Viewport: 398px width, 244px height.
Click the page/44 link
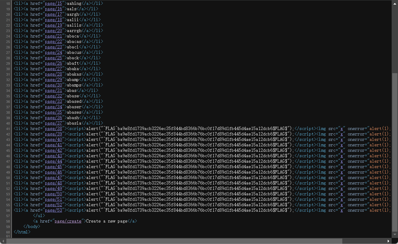[x=53, y=161]
